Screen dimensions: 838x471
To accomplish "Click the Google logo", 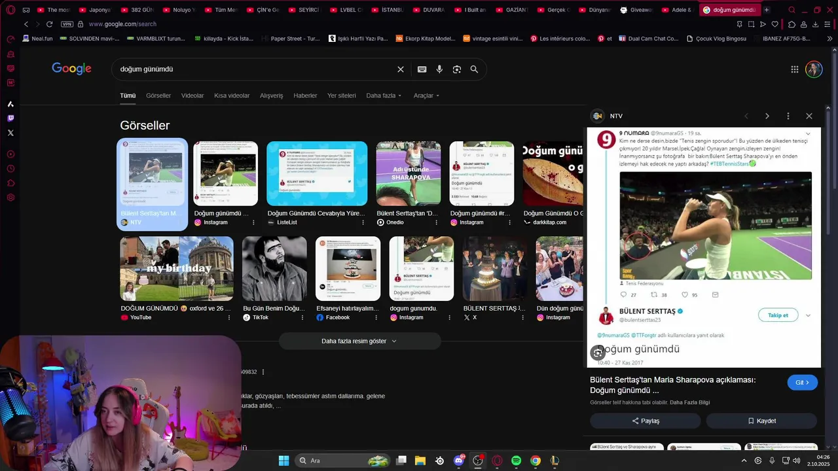I will (71, 69).
